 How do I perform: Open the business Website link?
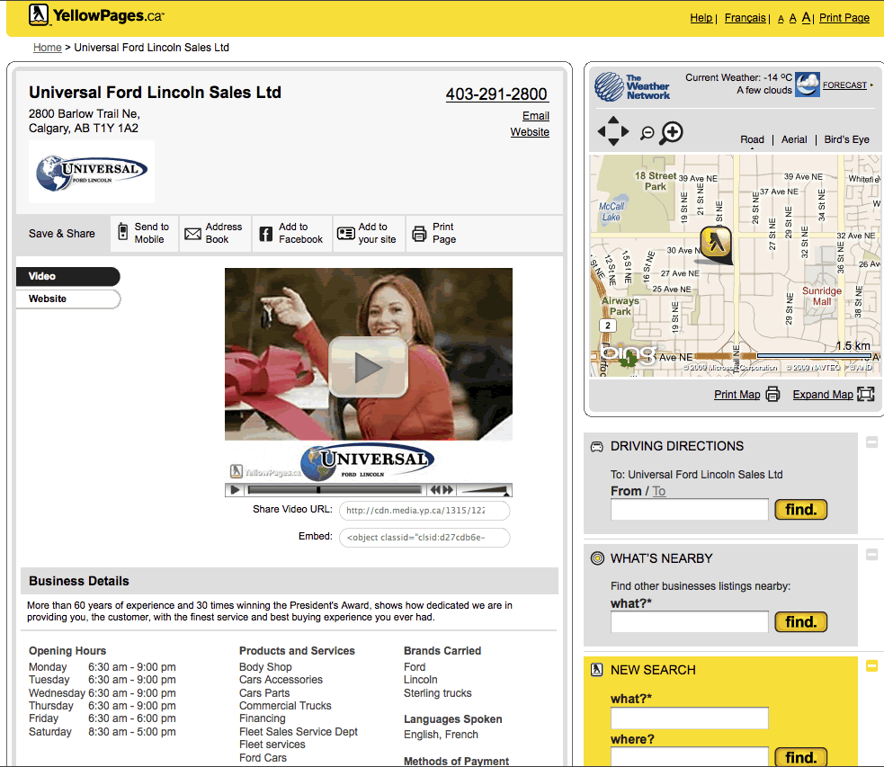[x=530, y=132]
